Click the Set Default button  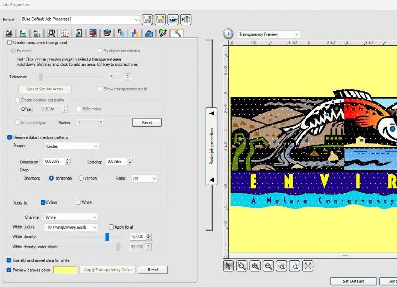pos(353,281)
